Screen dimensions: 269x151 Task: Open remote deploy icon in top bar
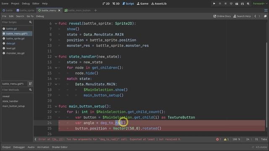[x=231, y=4]
